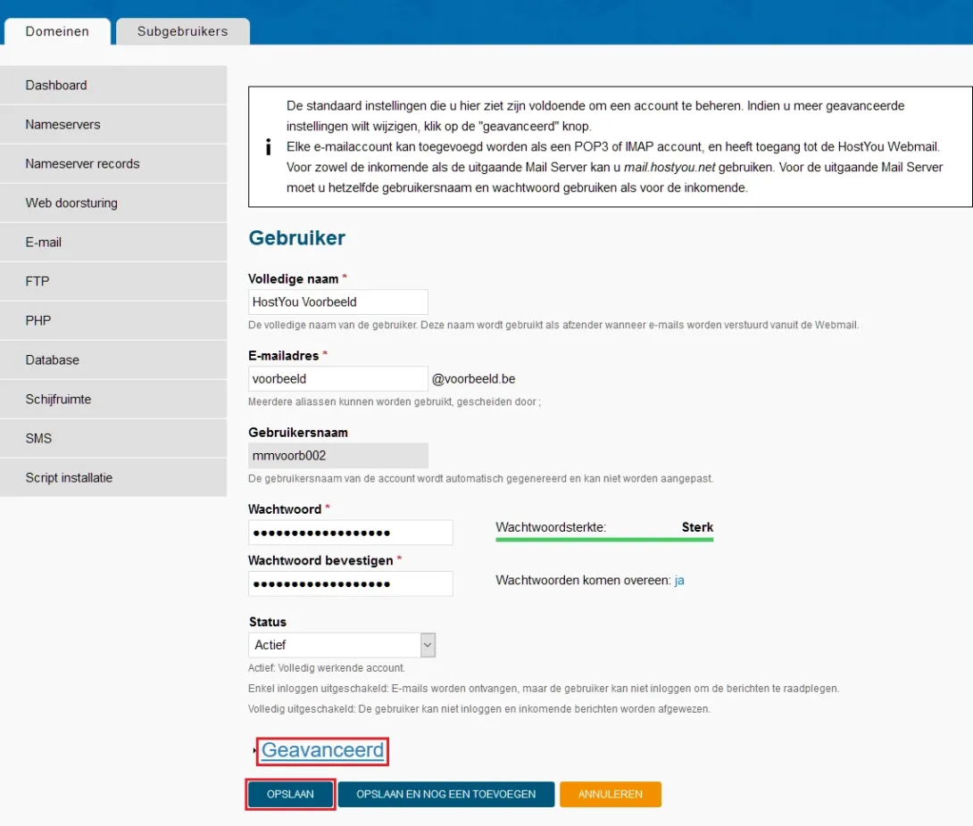Switch to the Subgebruikers tab
Screen dimensions: 973x826
pos(182,31)
